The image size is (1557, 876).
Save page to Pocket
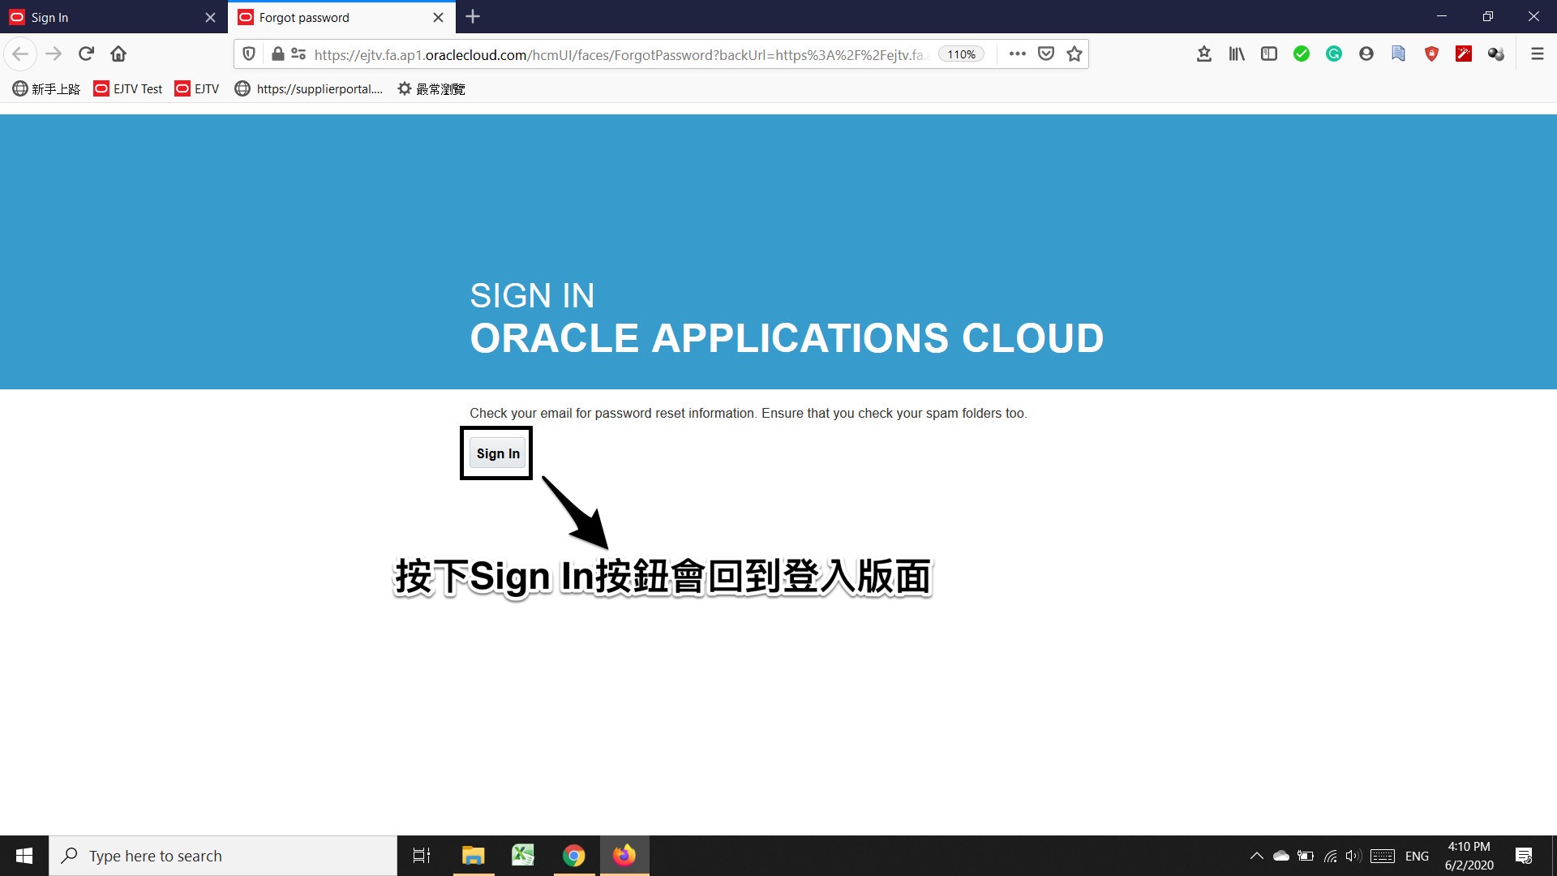(x=1046, y=54)
